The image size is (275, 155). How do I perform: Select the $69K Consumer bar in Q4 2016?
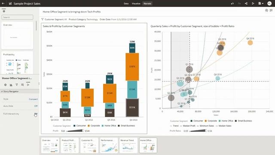coord(132,48)
